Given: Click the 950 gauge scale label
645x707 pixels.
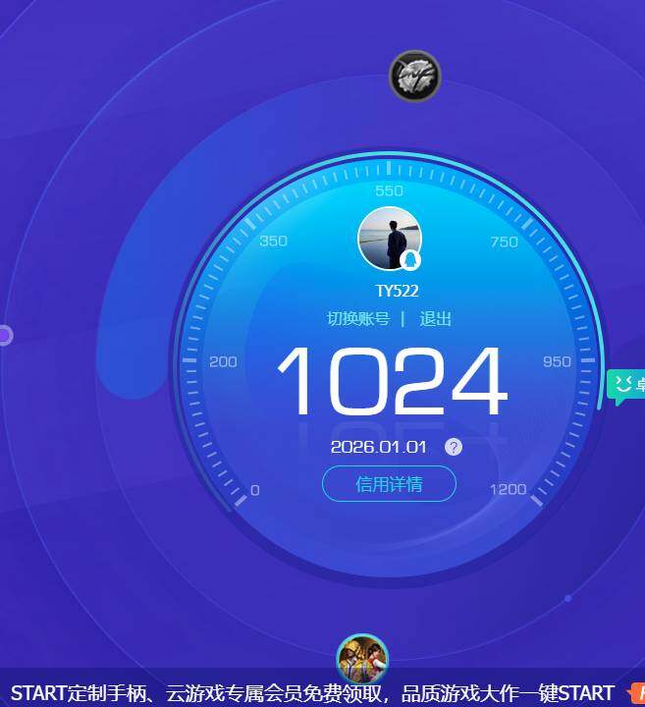Looking at the screenshot, I should (557, 361).
